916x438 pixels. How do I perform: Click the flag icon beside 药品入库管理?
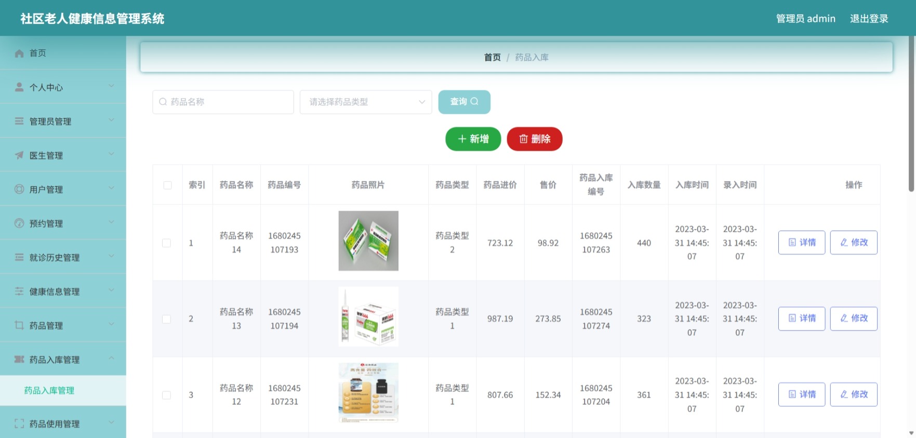coord(19,359)
